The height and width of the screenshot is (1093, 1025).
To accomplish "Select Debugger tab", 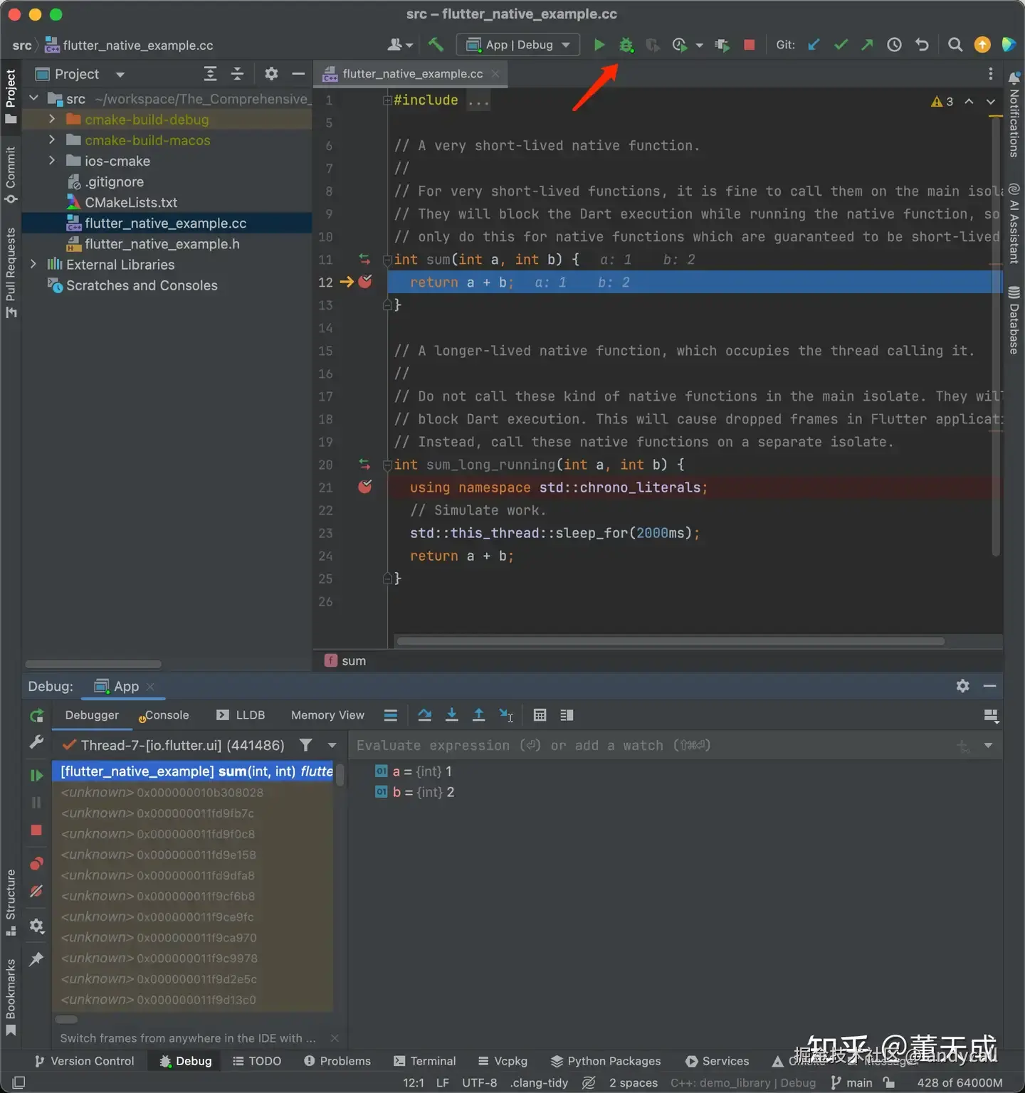I will (x=92, y=715).
